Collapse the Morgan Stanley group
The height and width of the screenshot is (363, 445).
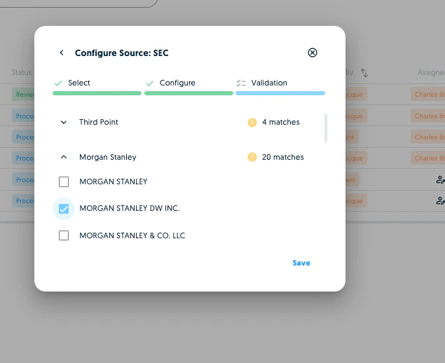[64, 157]
